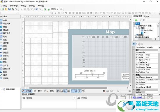Image resolution: width=160 pixels, height=112 pixels.
Task: Click the property pages button in properties
Action: [x=142, y=44]
